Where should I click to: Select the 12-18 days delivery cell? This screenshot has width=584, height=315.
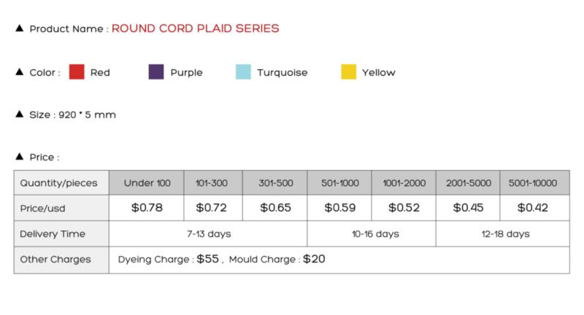pyautogui.click(x=503, y=234)
